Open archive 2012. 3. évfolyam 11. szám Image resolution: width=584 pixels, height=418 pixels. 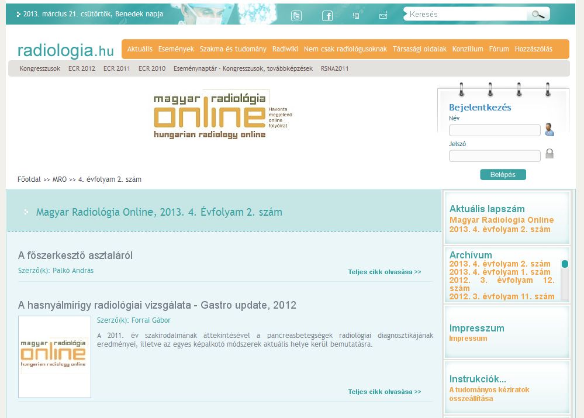502,296
